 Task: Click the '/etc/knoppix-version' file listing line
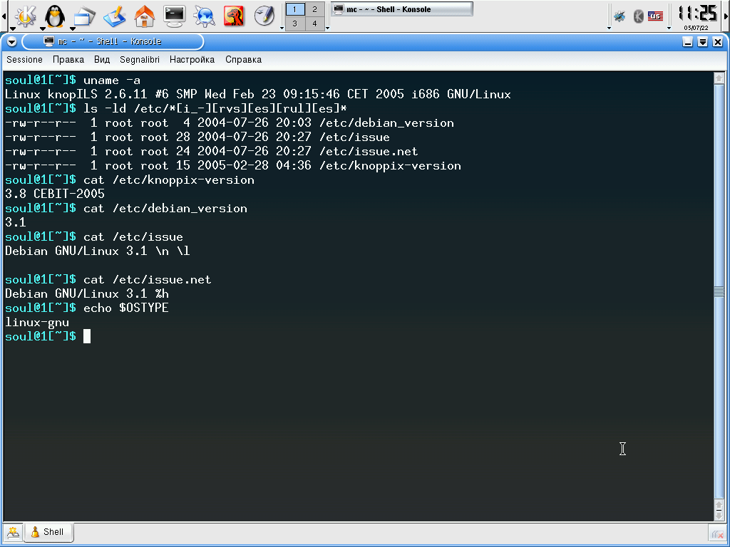pos(233,165)
